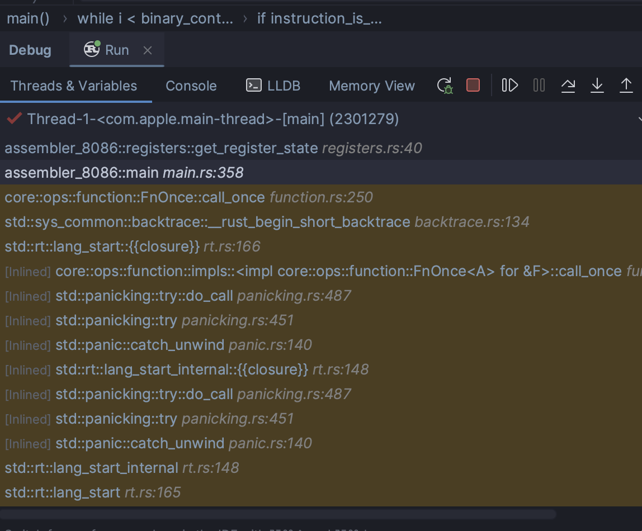Open the LLDB tab
Screen dimensions: 642x531
click(x=273, y=86)
